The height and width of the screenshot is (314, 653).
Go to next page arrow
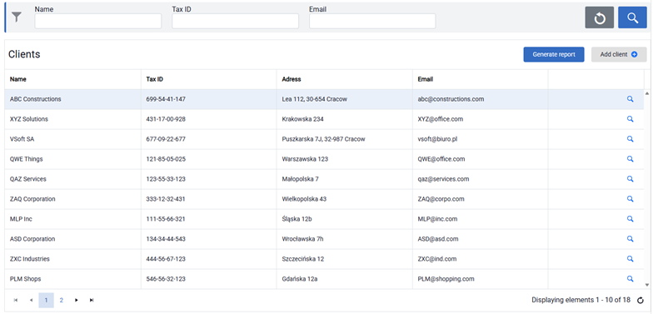click(77, 300)
